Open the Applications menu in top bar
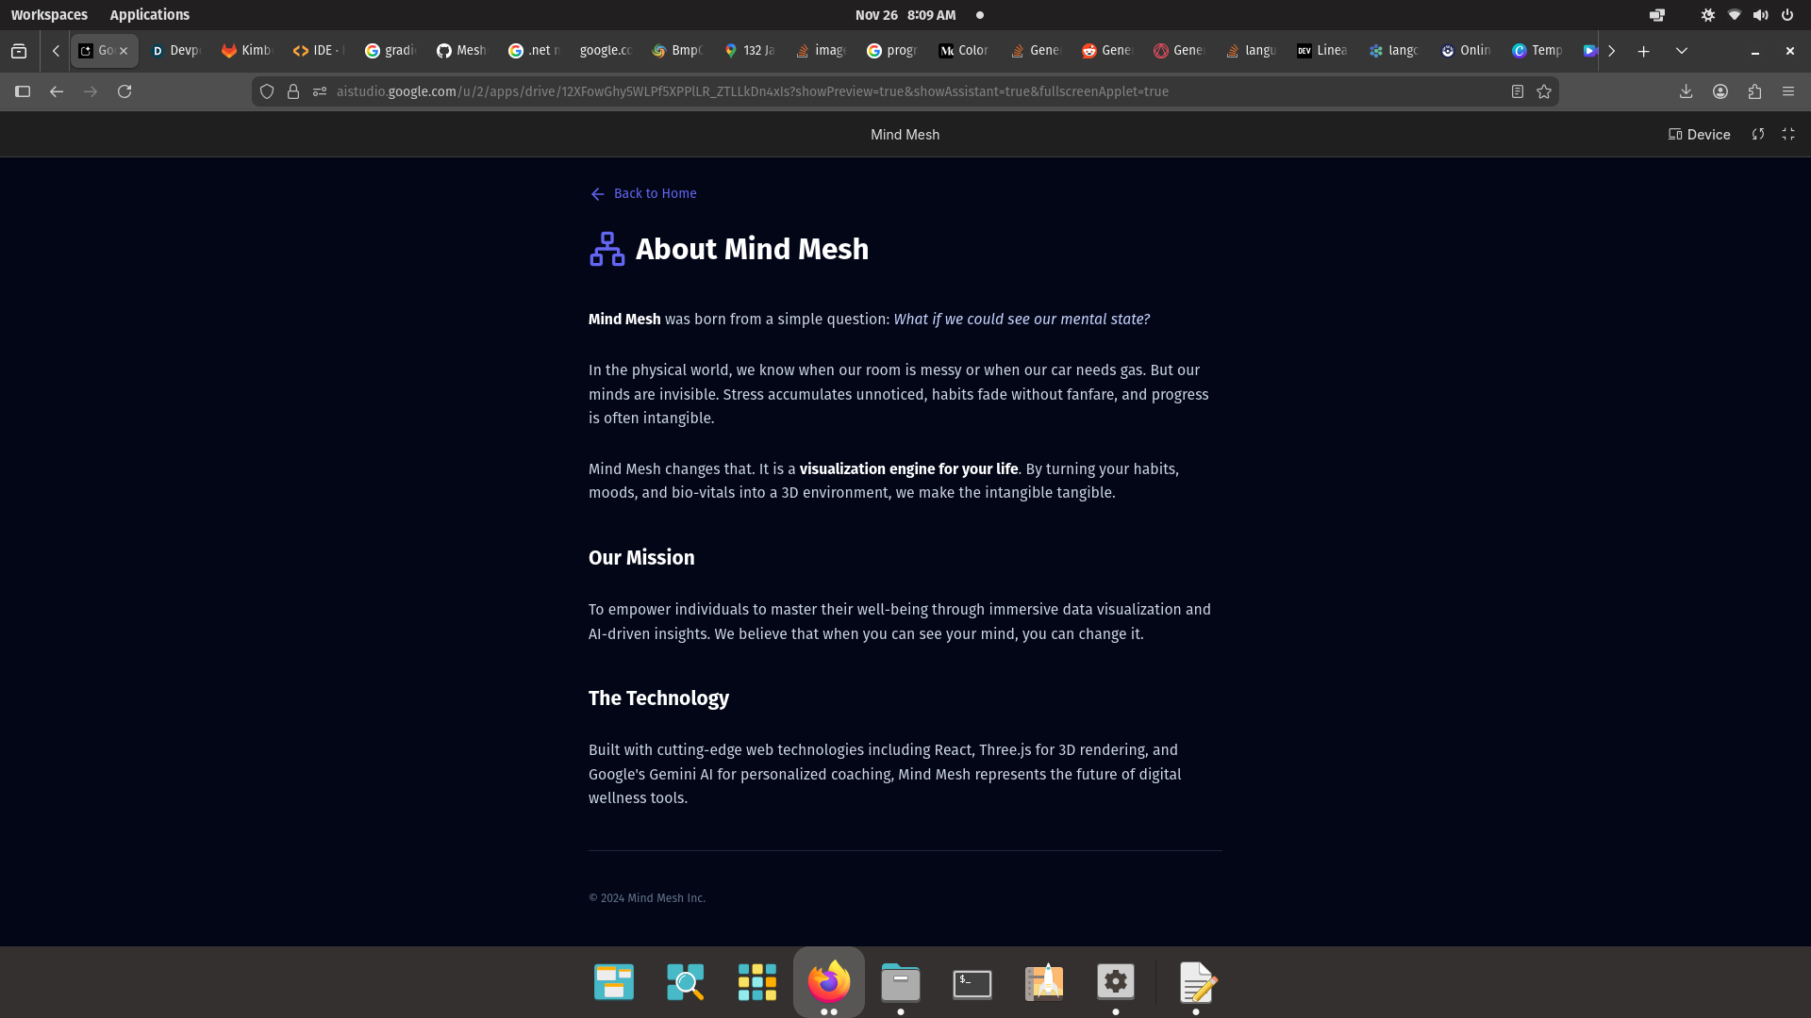The width and height of the screenshot is (1811, 1018). click(x=149, y=15)
